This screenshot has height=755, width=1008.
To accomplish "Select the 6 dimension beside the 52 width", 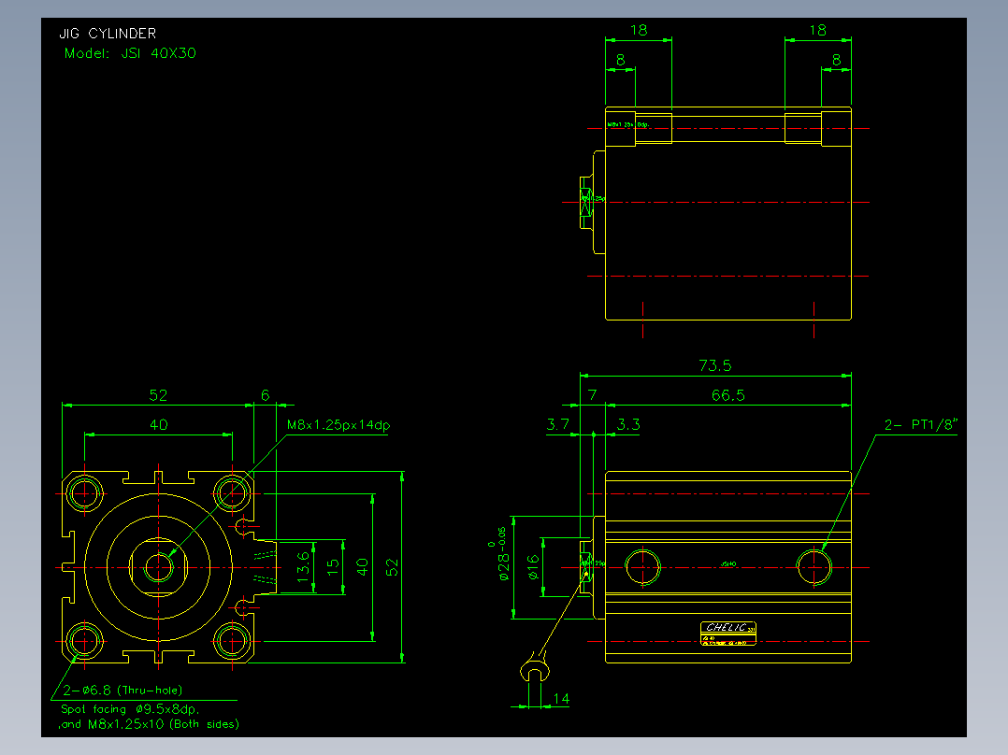I will coord(265,395).
